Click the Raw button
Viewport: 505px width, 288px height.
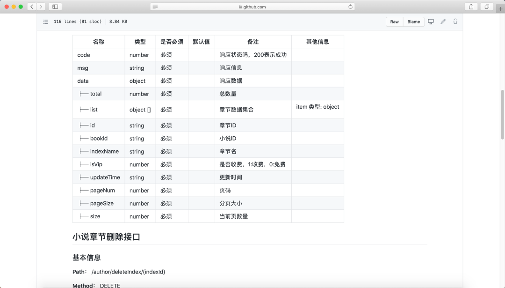click(395, 22)
